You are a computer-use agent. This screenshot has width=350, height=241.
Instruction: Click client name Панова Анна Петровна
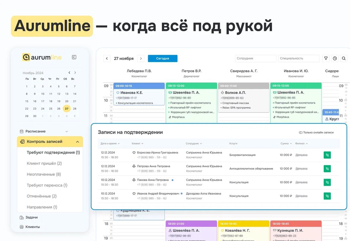click(x=153, y=180)
